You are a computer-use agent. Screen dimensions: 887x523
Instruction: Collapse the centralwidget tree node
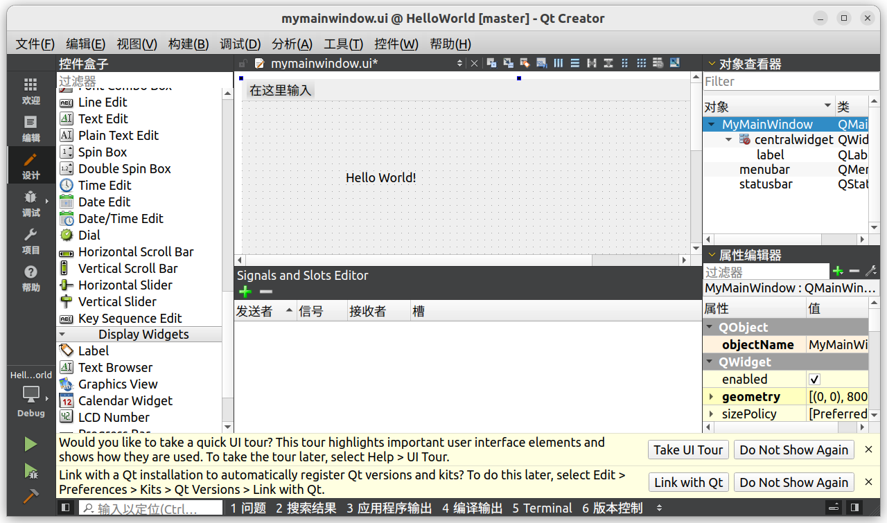point(728,139)
